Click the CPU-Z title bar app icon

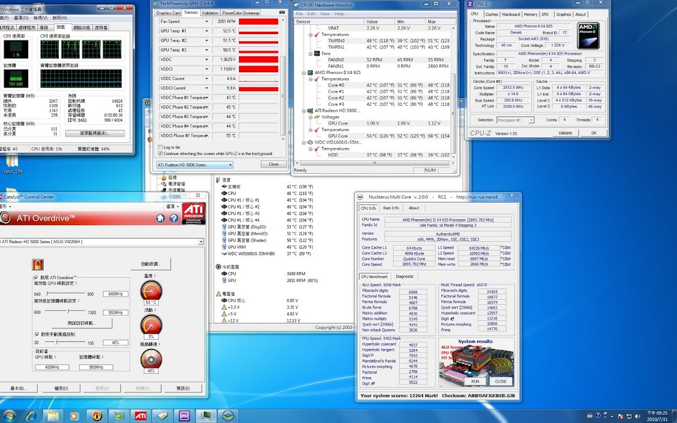click(x=470, y=4)
